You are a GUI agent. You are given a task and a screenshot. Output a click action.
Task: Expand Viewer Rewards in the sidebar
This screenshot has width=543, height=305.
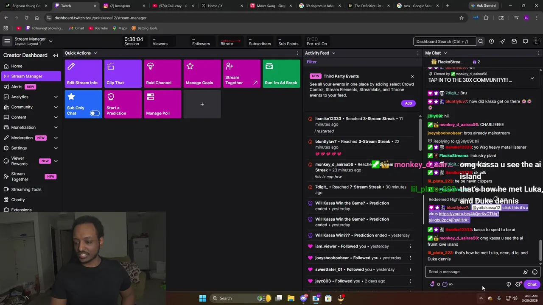point(56,161)
